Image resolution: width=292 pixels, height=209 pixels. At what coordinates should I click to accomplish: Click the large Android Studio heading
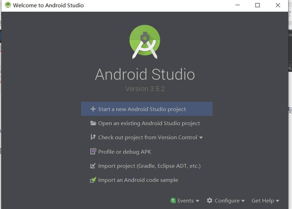click(145, 74)
